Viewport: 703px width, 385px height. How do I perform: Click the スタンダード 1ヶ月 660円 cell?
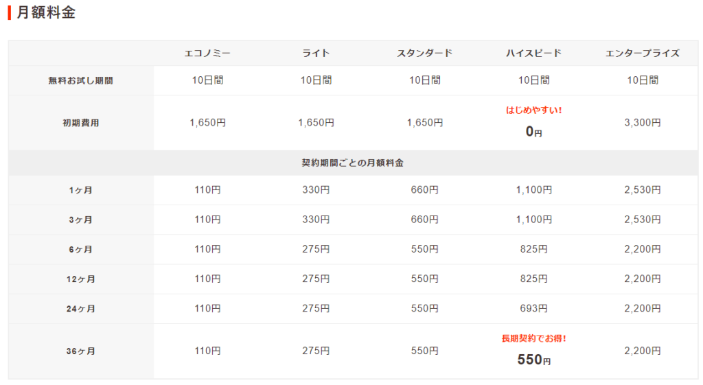tap(424, 189)
